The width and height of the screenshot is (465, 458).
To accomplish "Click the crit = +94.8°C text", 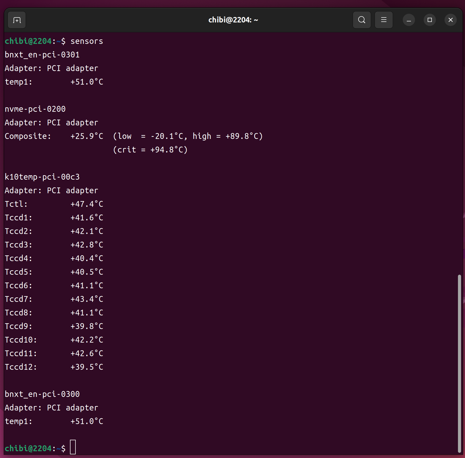I will [150, 150].
